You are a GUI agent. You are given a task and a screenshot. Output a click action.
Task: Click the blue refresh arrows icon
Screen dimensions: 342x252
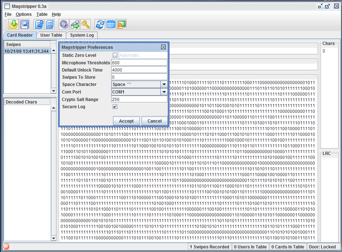(x=100, y=24)
